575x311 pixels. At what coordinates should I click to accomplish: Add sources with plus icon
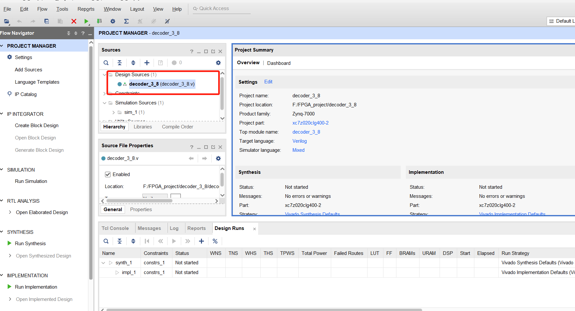coord(147,63)
